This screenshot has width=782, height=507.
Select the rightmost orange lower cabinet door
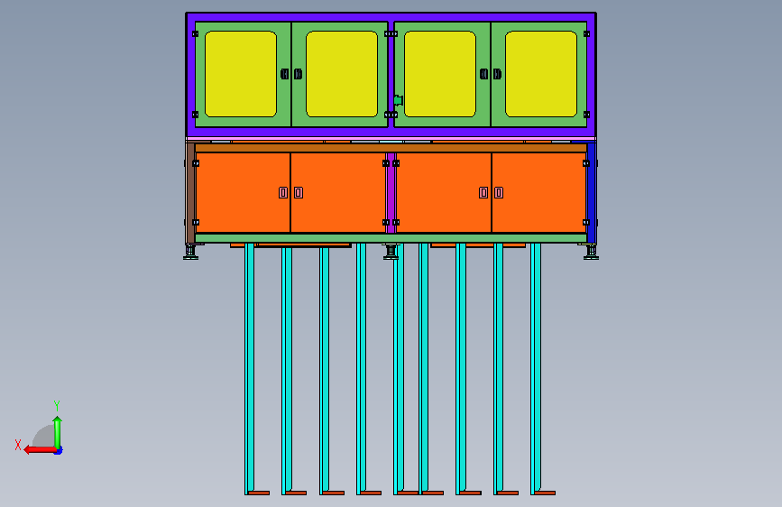[538, 193]
